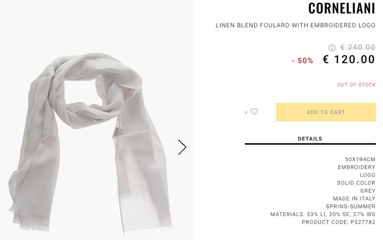This screenshot has width=383, height=240.
Task: Open the CORNELIANI brand heading
Action: 342,8
